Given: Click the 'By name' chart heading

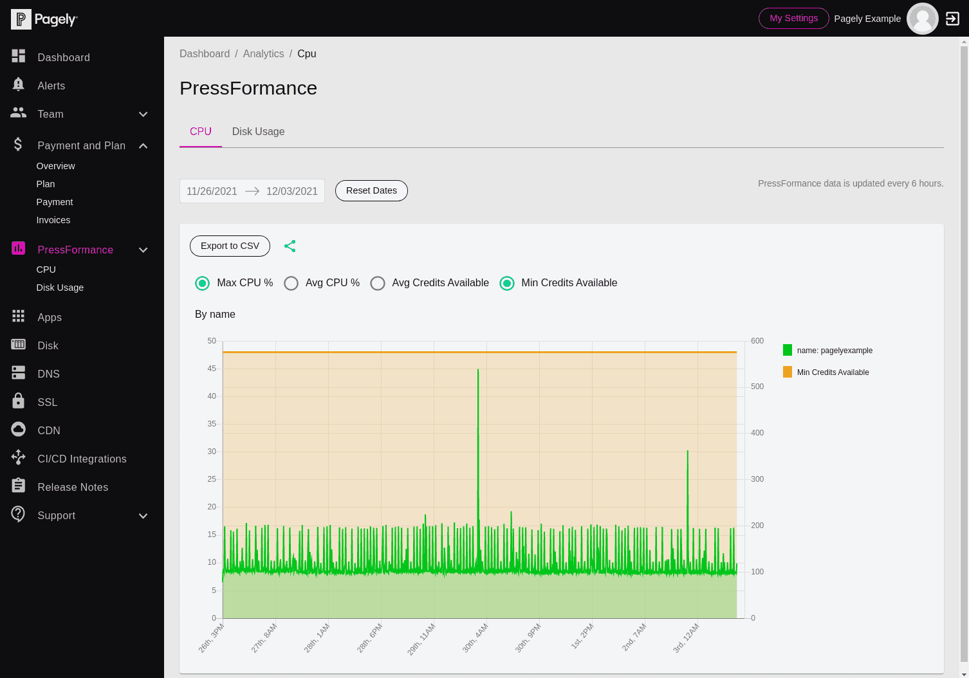Looking at the screenshot, I should (215, 314).
